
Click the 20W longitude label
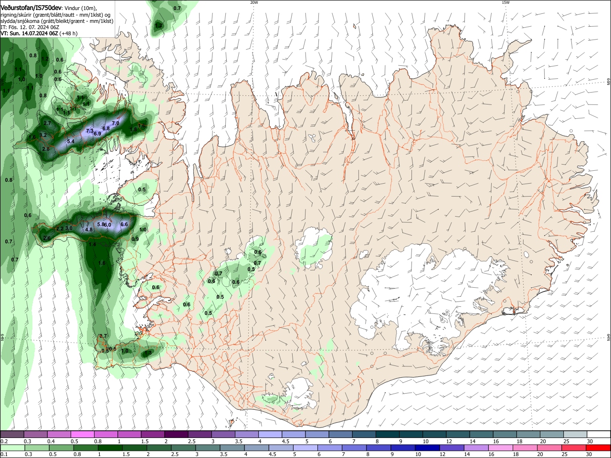tap(254, 2)
